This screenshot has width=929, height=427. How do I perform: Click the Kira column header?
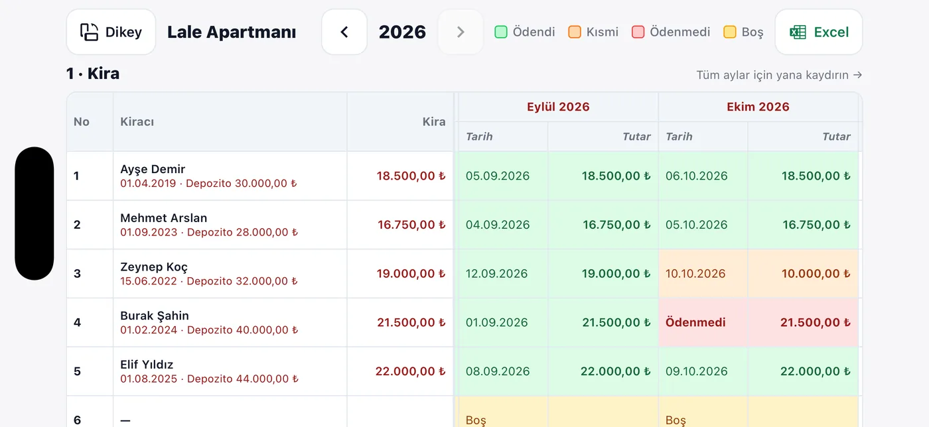(400, 121)
